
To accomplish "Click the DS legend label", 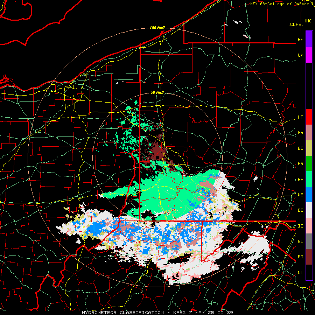I will click(300, 210).
